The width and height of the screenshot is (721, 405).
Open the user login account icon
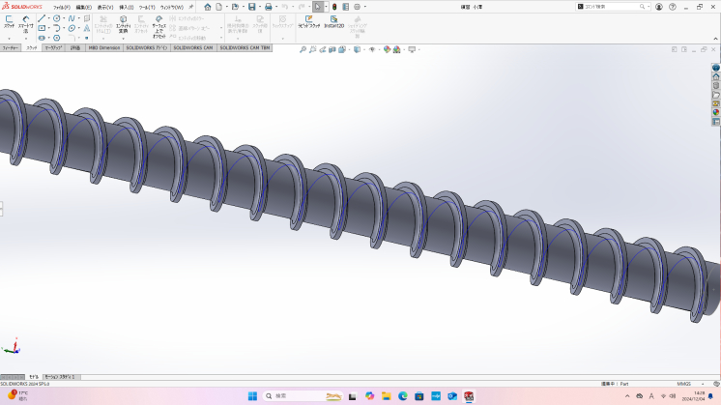click(x=659, y=7)
